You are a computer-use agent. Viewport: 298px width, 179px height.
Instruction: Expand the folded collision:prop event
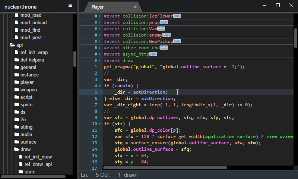99,23
